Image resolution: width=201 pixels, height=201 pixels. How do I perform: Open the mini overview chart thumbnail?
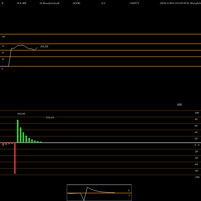coord(99,193)
